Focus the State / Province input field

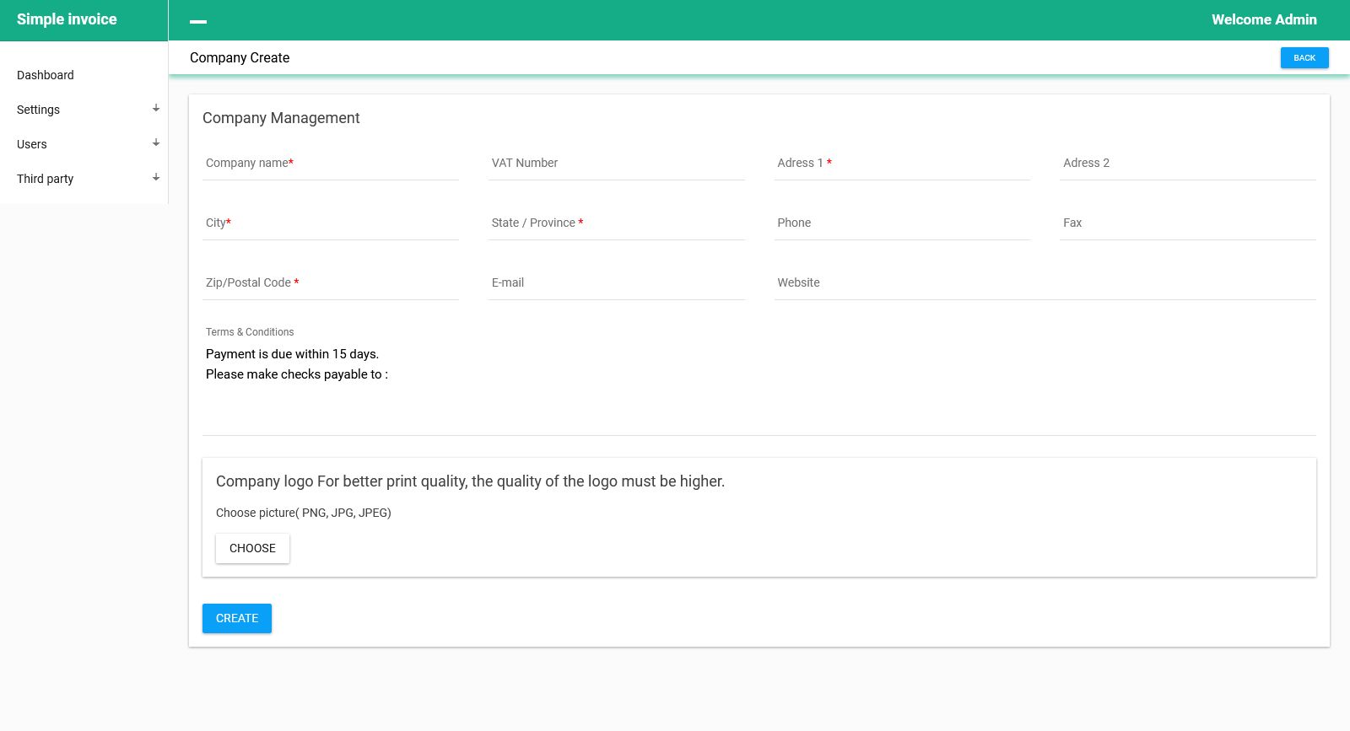coord(617,223)
